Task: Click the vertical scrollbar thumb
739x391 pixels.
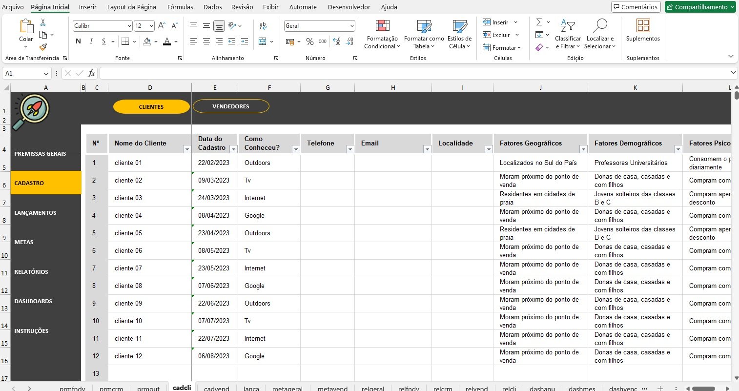Action: pyautogui.click(x=736, y=95)
